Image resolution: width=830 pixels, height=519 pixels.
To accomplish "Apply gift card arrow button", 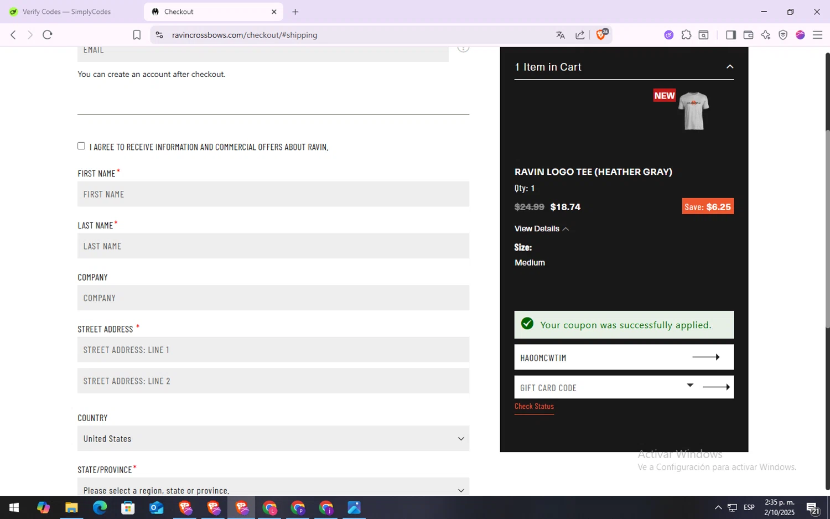I will 717,387.
